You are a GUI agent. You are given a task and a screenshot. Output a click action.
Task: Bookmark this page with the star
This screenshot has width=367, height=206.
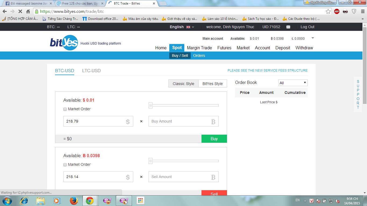328,12
